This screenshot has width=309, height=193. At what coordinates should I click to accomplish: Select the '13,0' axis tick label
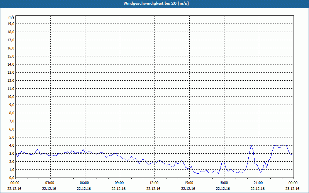coord(11,73)
